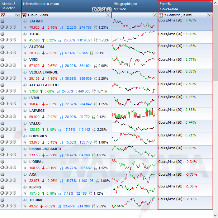Click TECHNIP's 'Cours/Mma (20) : -2.30%' value
Image resolution: width=218 pixels, height=218 pixels.
pyautogui.click(x=178, y=199)
